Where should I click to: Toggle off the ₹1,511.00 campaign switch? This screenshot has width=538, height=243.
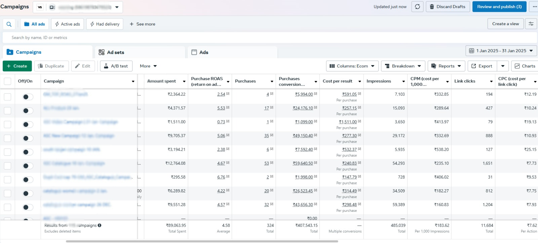[x=28, y=125]
